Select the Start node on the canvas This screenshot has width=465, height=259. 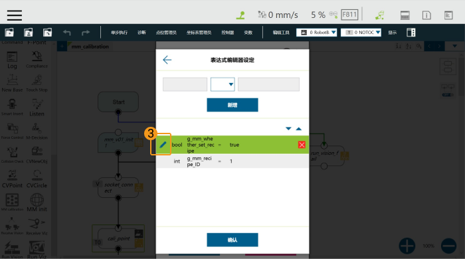(x=118, y=102)
